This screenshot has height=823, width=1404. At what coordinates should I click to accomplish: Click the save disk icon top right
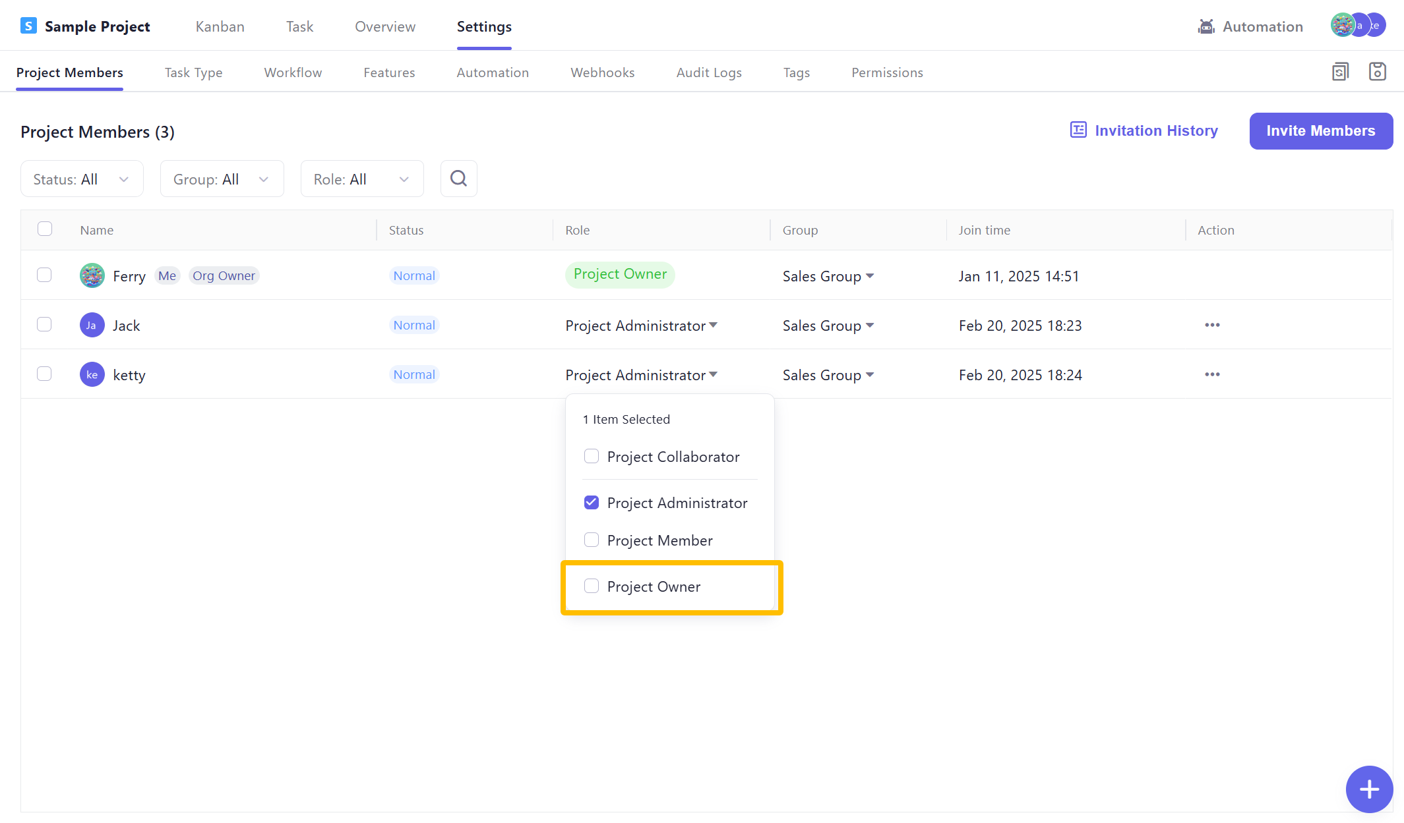[x=1377, y=72]
